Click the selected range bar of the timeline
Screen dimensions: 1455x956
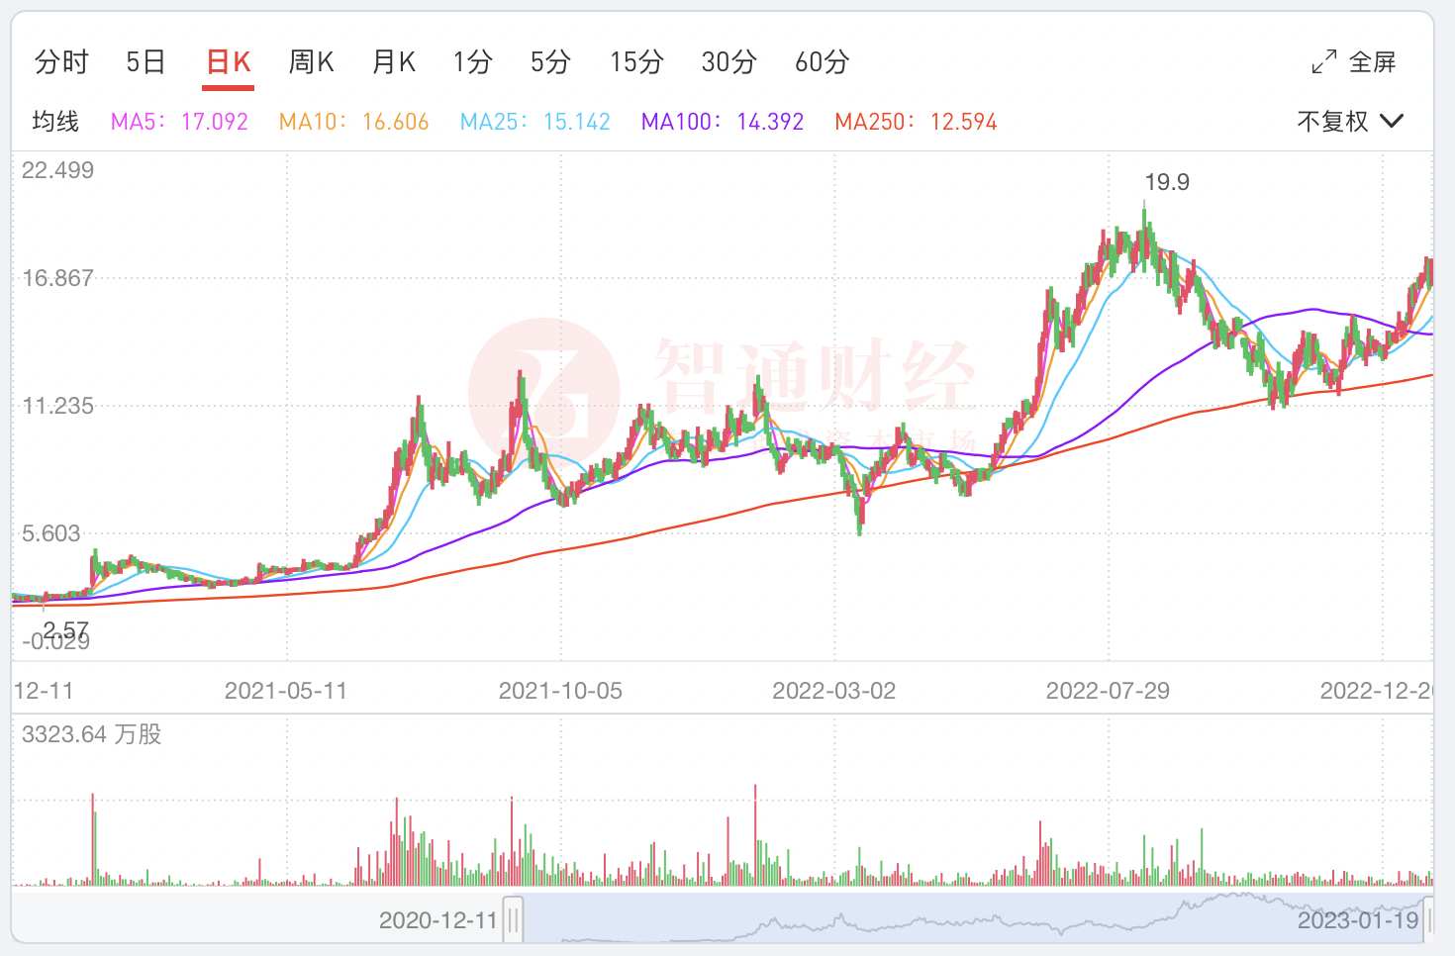point(973,918)
